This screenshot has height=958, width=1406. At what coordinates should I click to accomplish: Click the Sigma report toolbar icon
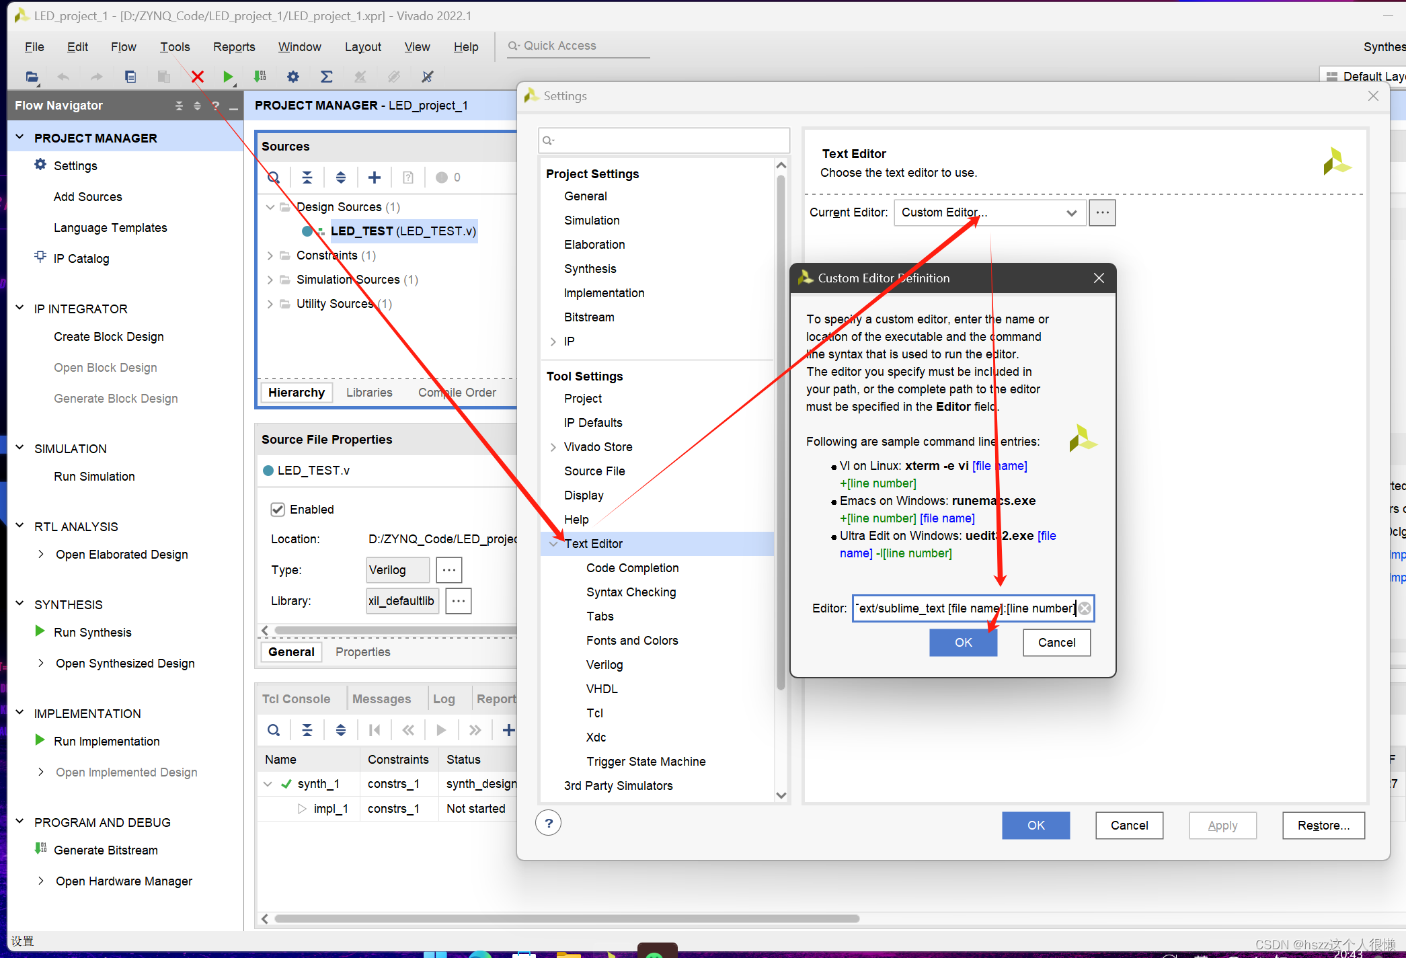coord(326,77)
